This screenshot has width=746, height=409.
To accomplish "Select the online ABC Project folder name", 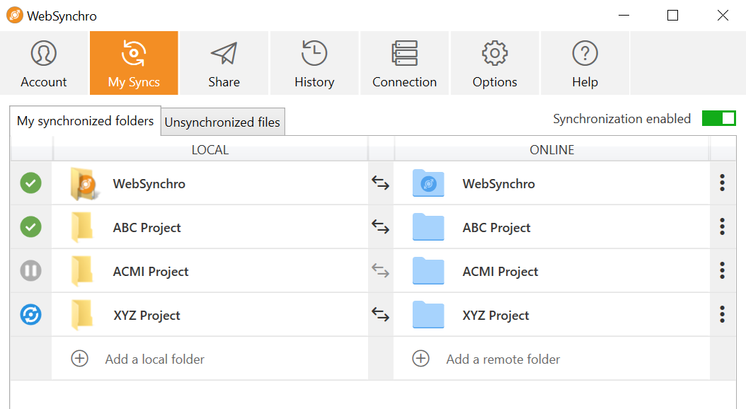I will [497, 228].
